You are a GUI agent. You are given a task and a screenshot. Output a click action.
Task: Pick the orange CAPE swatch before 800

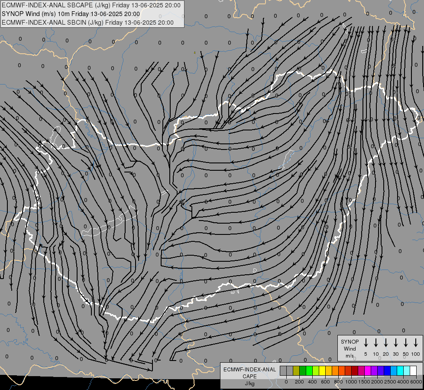point(335,370)
